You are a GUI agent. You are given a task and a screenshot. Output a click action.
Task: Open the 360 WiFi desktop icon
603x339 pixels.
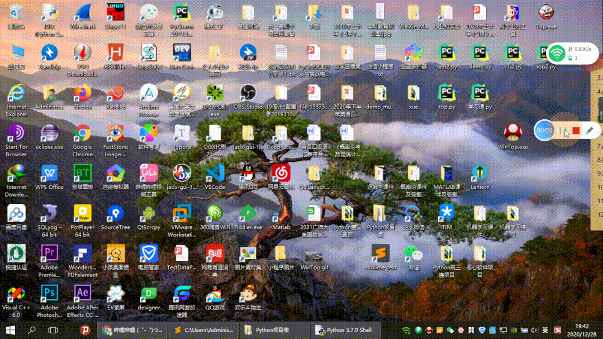[x=215, y=218]
